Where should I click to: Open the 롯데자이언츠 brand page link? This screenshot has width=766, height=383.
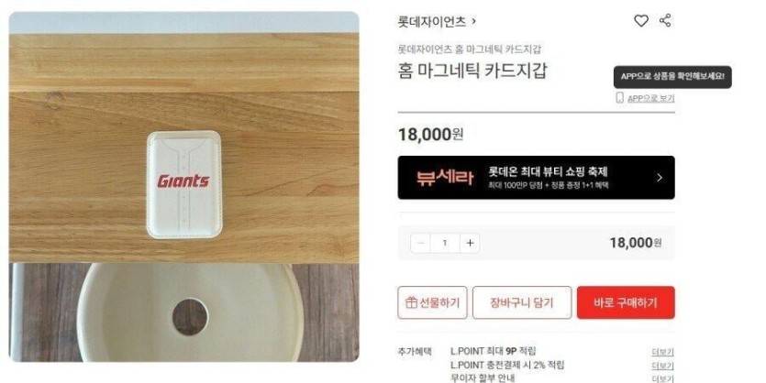tap(432, 21)
